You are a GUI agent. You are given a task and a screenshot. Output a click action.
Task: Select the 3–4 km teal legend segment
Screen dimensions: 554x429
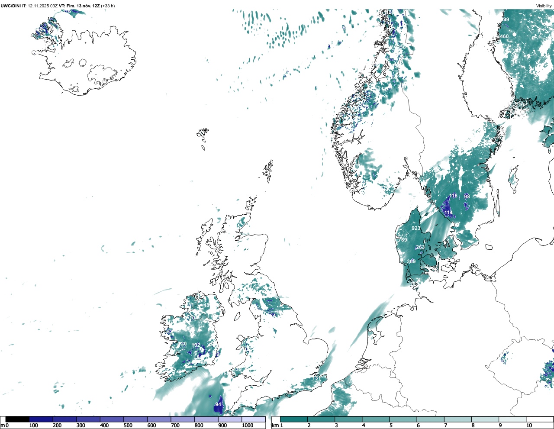pos(348,419)
